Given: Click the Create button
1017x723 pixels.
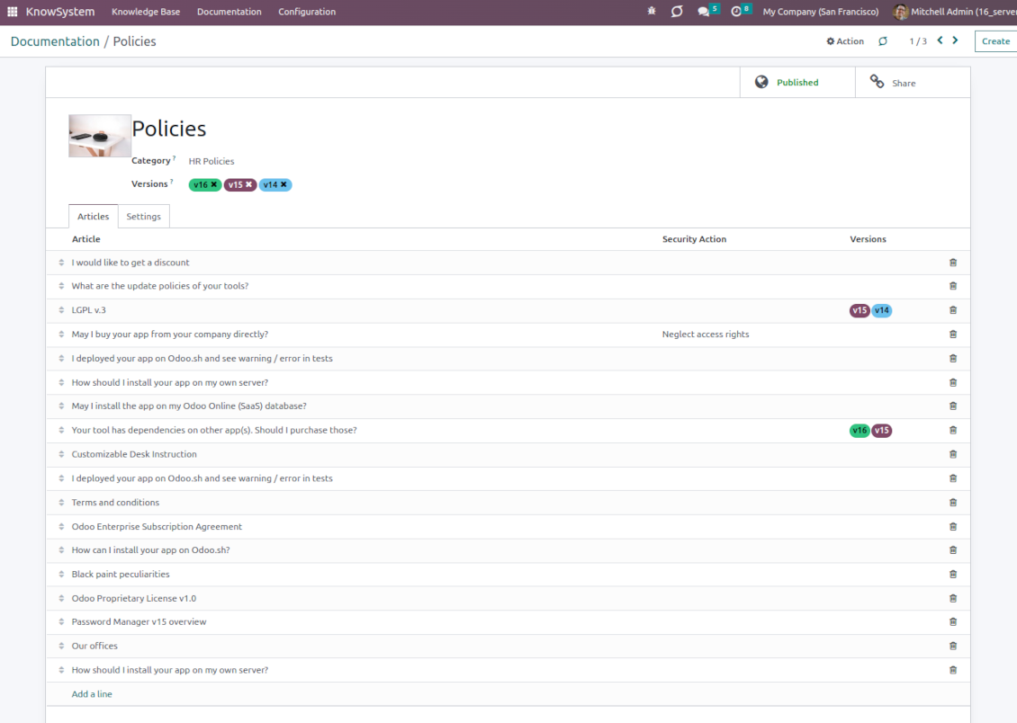Looking at the screenshot, I should pos(995,41).
